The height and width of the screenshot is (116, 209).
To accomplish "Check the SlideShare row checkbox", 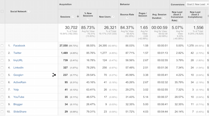I will (2, 112).
